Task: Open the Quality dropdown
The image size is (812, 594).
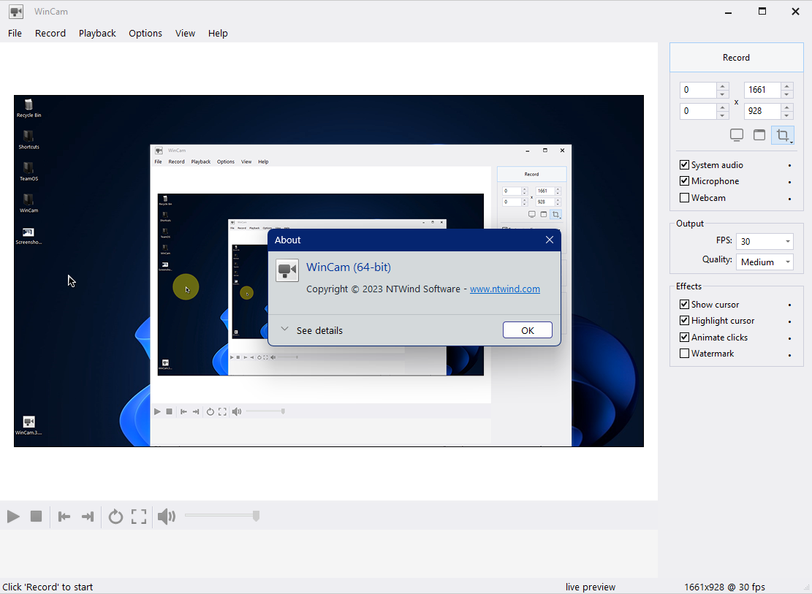Action: click(764, 262)
